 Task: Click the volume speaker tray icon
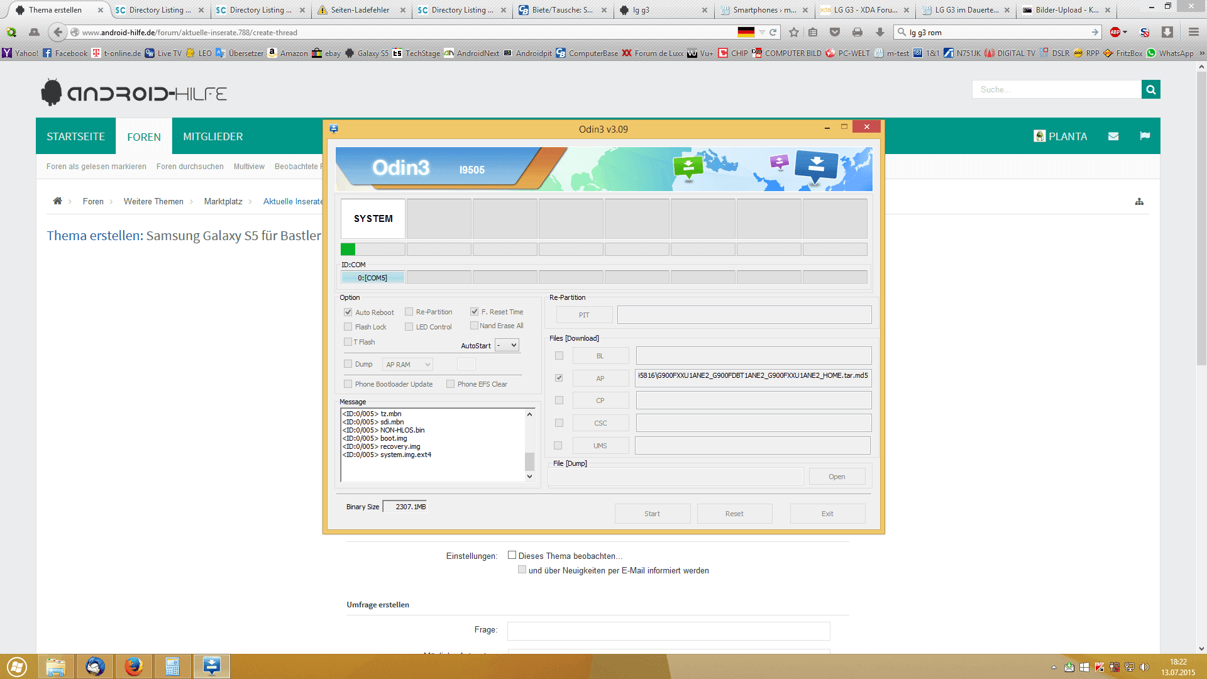pos(1144,667)
